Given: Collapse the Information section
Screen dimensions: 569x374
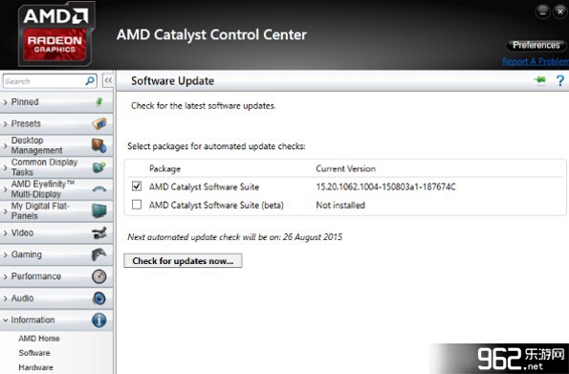Looking at the screenshot, I should pos(56,319).
